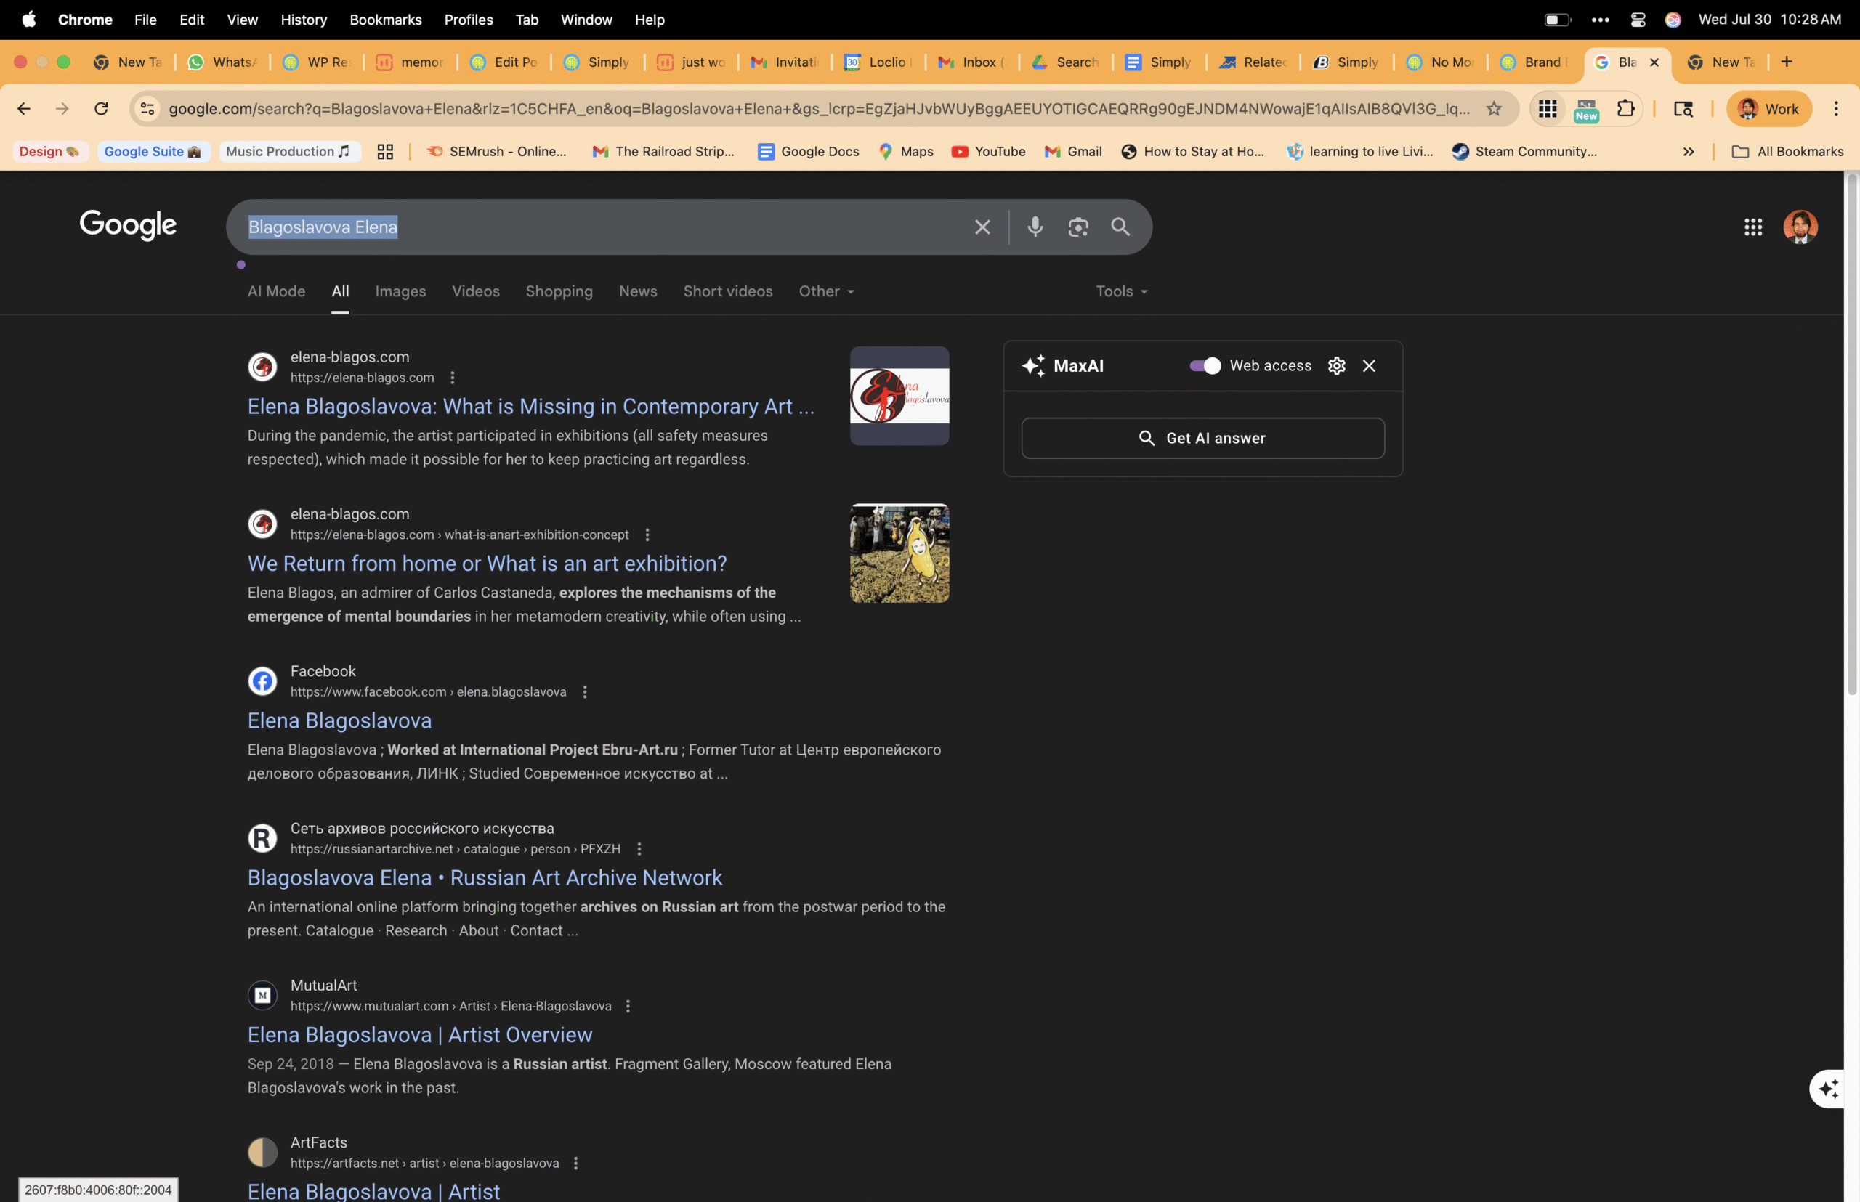The width and height of the screenshot is (1860, 1202).
Task: Click the page vertical scrollbar
Action: pos(1851,437)
